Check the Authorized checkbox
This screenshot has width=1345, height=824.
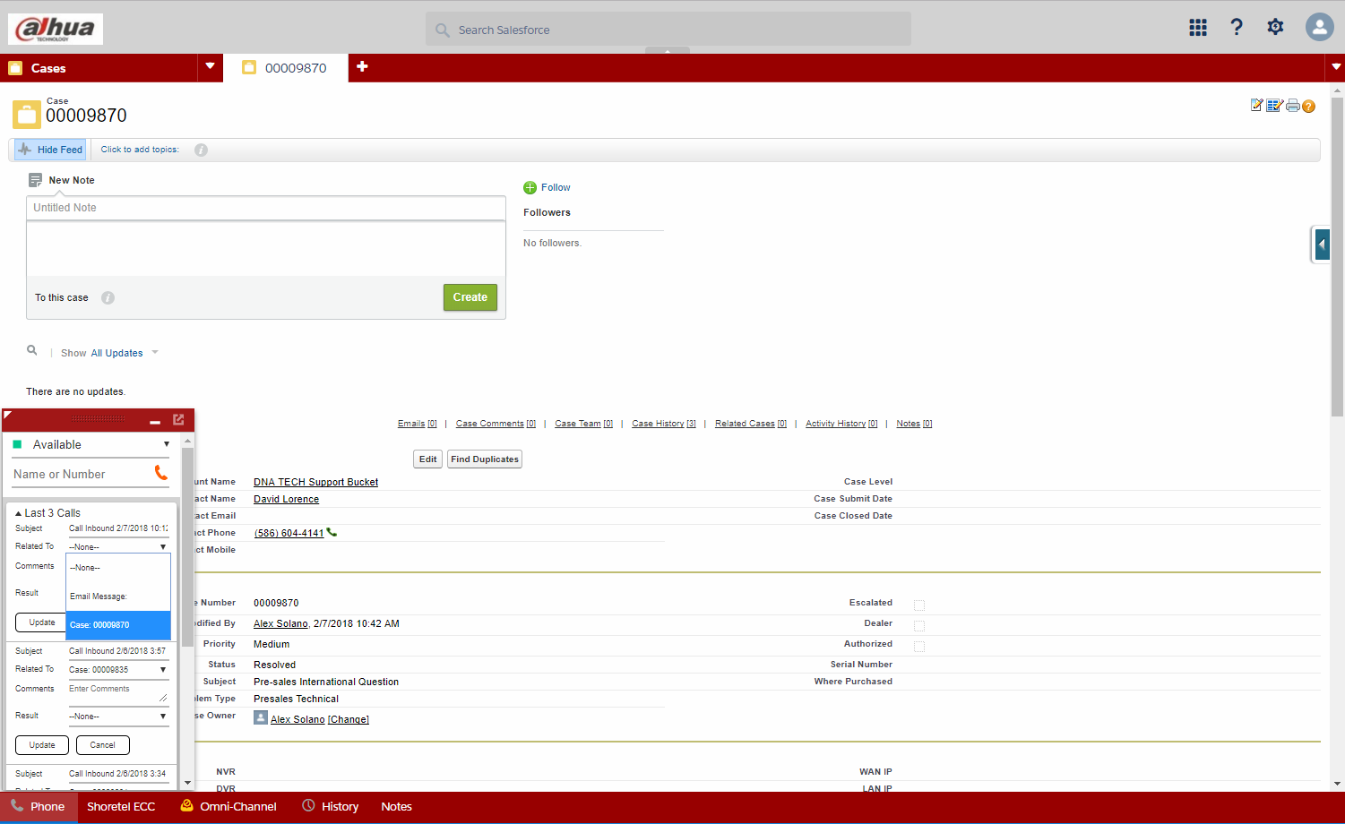click(x=919, y=646)
